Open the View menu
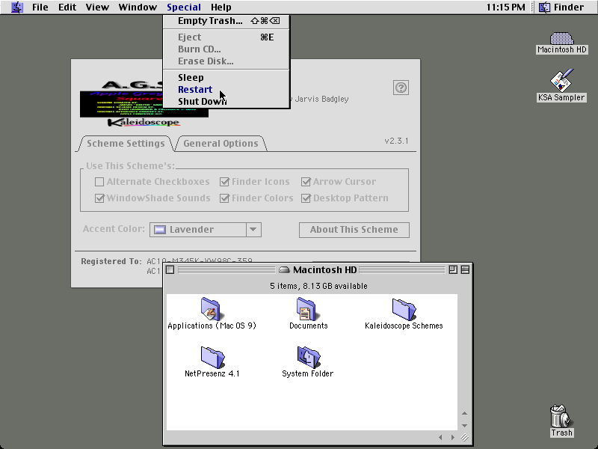This screenshot has height=449, width=598. click(97, 7)
